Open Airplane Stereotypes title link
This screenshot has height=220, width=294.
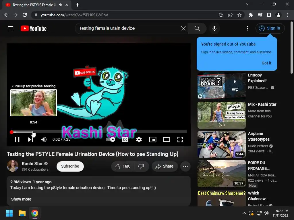(259, 136)
